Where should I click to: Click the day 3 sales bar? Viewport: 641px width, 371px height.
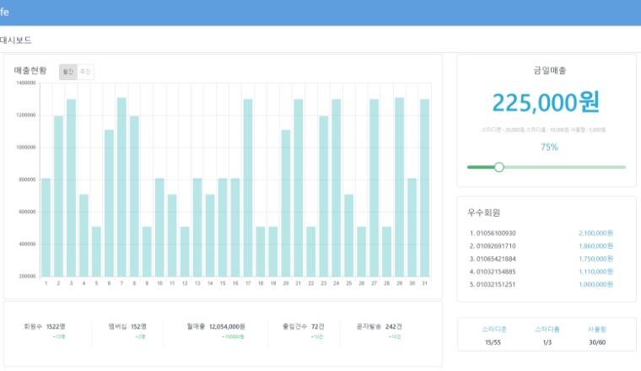click(71, 188)
